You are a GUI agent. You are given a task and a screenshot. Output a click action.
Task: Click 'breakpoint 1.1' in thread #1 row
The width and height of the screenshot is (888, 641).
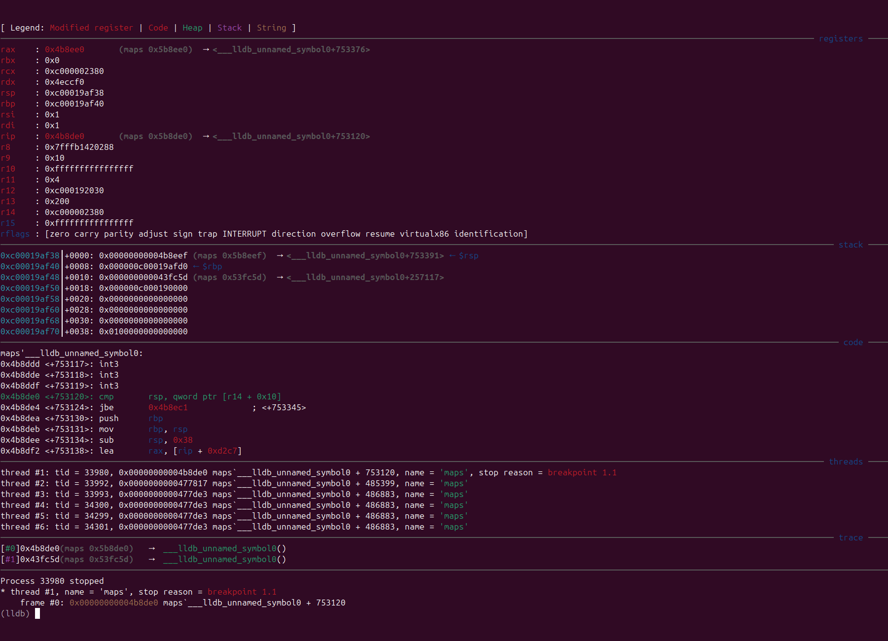pos(582,472)
